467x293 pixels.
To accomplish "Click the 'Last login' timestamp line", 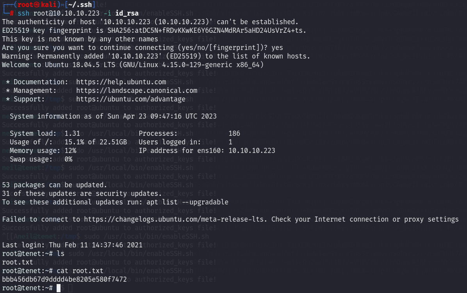I will point(72,245).
